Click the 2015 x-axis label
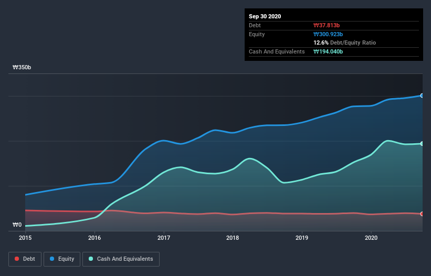 [x=25, y=238]
